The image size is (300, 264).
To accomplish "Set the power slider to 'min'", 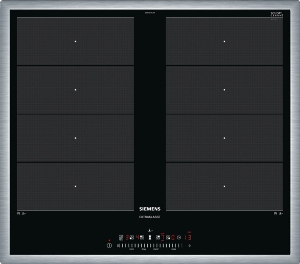I will coord(132,246).
